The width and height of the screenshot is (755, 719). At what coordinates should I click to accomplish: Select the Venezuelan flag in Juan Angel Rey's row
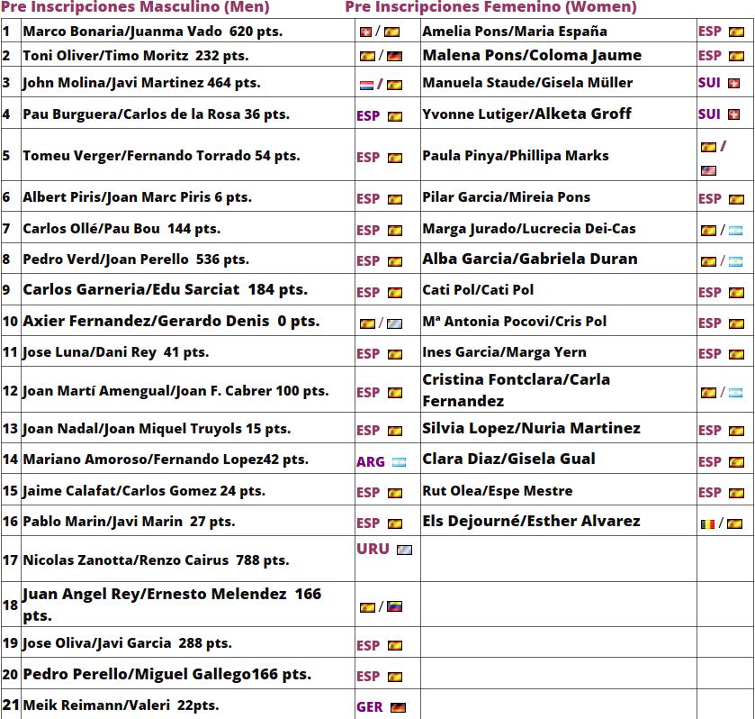coord(394,607)
